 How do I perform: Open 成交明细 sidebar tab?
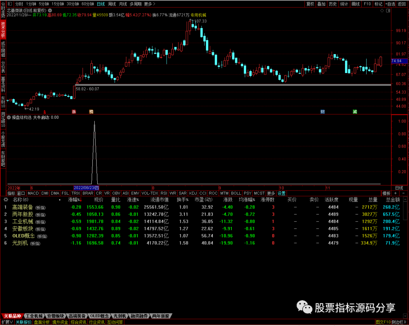3,49
